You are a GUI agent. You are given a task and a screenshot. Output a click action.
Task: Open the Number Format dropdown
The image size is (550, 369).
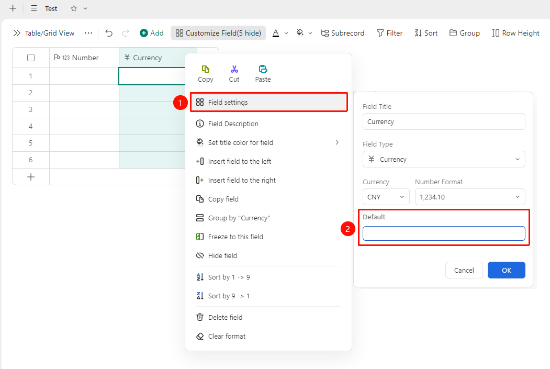(x=470, y=197)
